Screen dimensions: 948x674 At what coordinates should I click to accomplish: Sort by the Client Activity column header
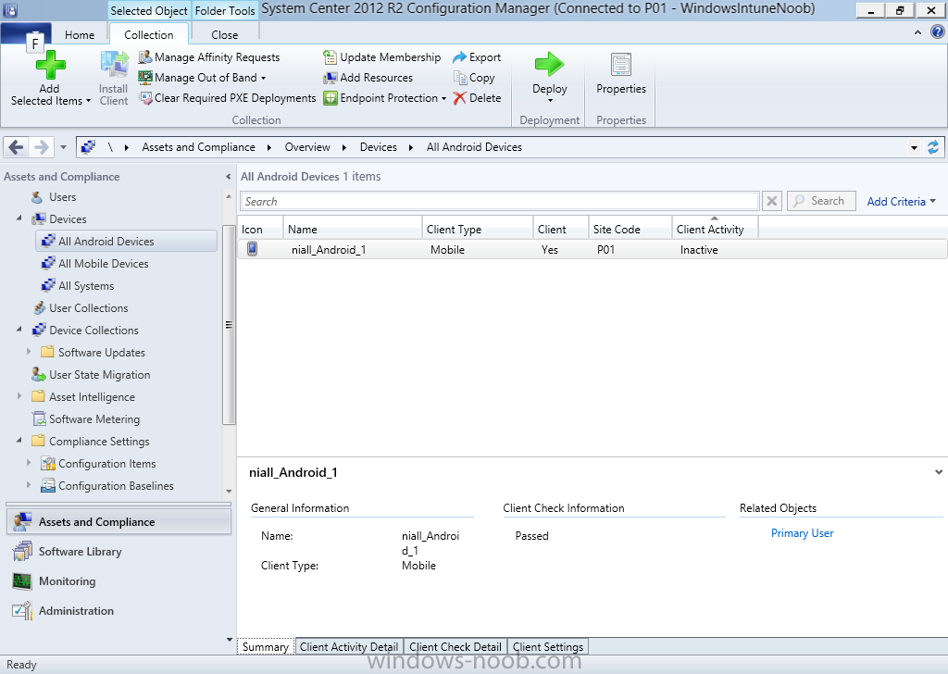point(715,229)
